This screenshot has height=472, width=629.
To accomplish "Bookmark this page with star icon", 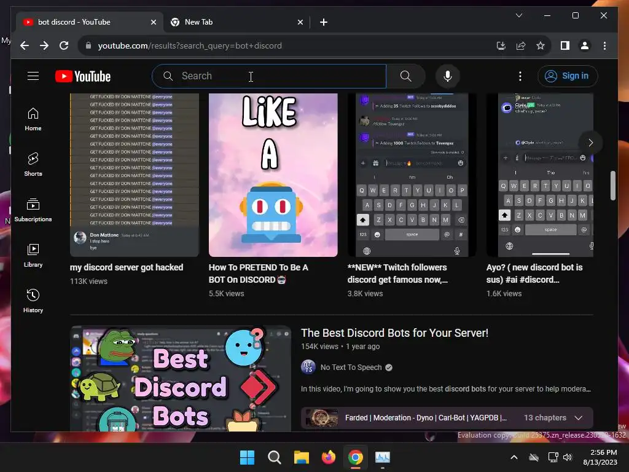I will pyautogui.click(x=541, y=45).
